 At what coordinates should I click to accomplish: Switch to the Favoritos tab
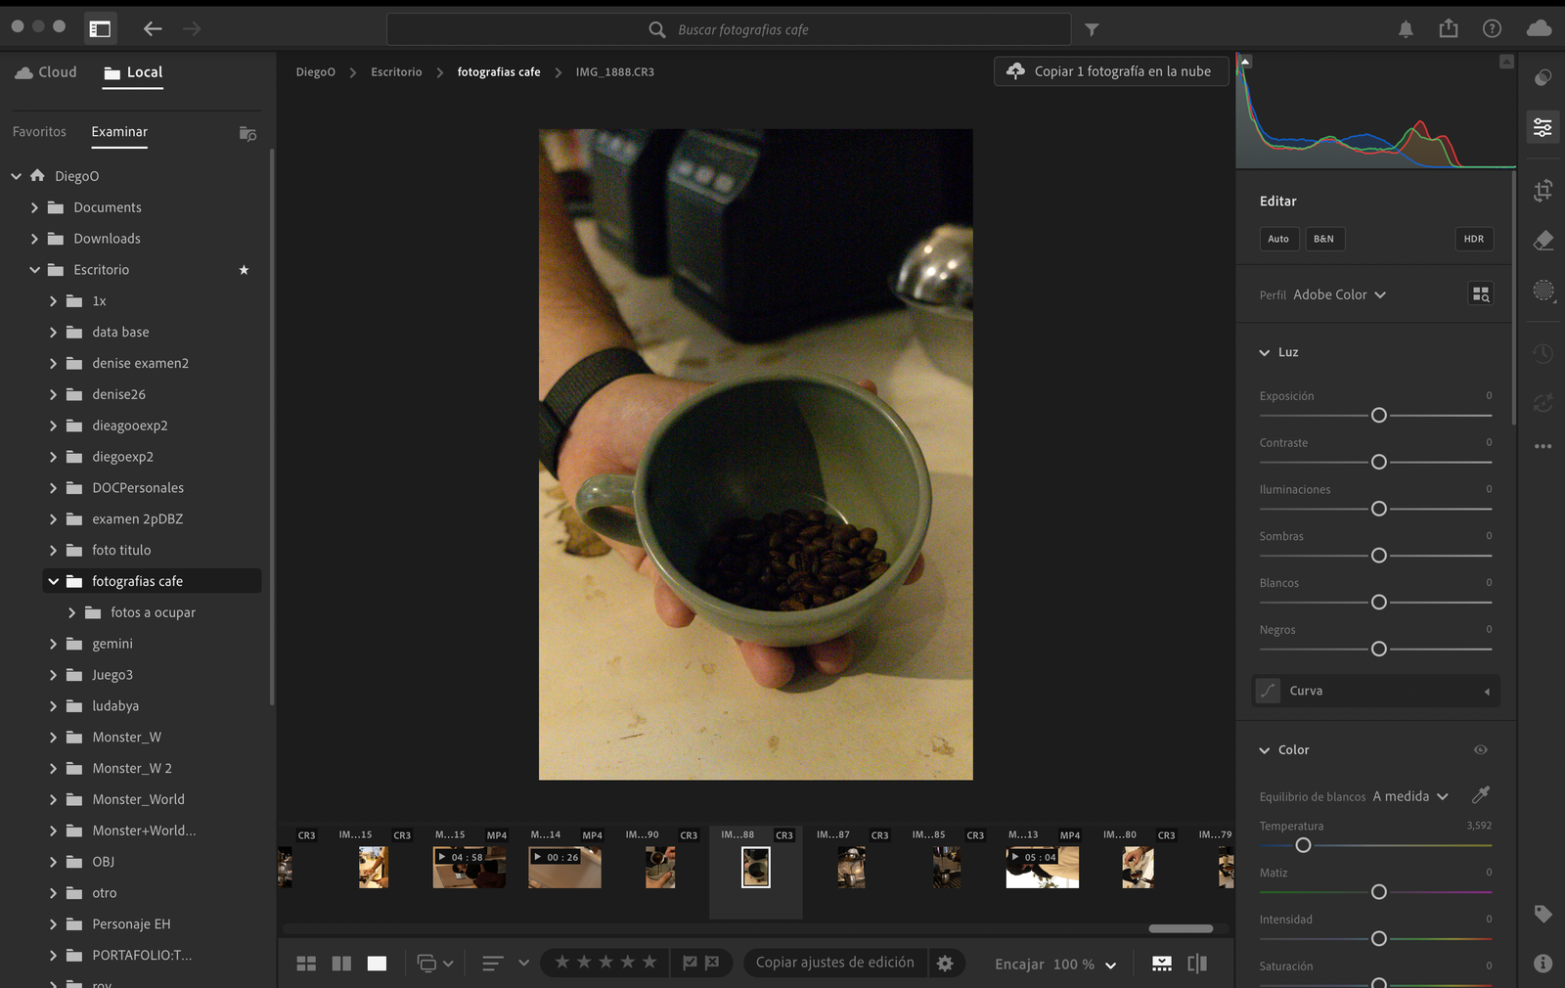pyautogui.click(x=39, y=132)
